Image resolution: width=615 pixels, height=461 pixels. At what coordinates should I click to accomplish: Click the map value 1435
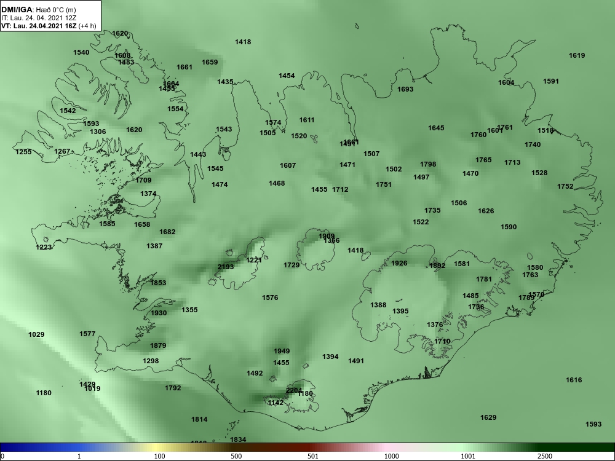pyautogui.click(x=225, y=82)
